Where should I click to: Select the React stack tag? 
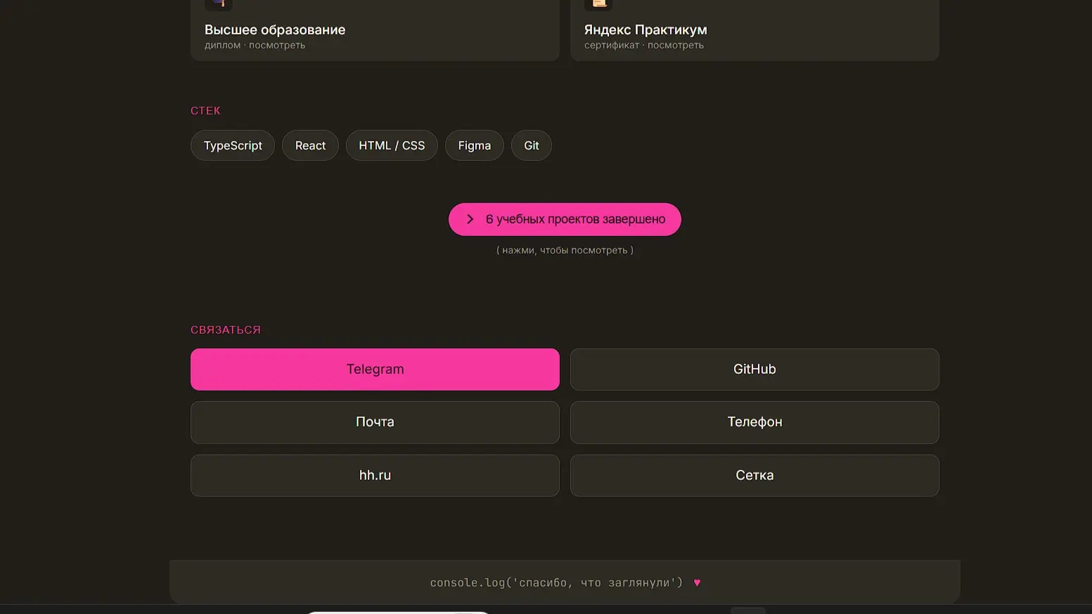point(310,145)
